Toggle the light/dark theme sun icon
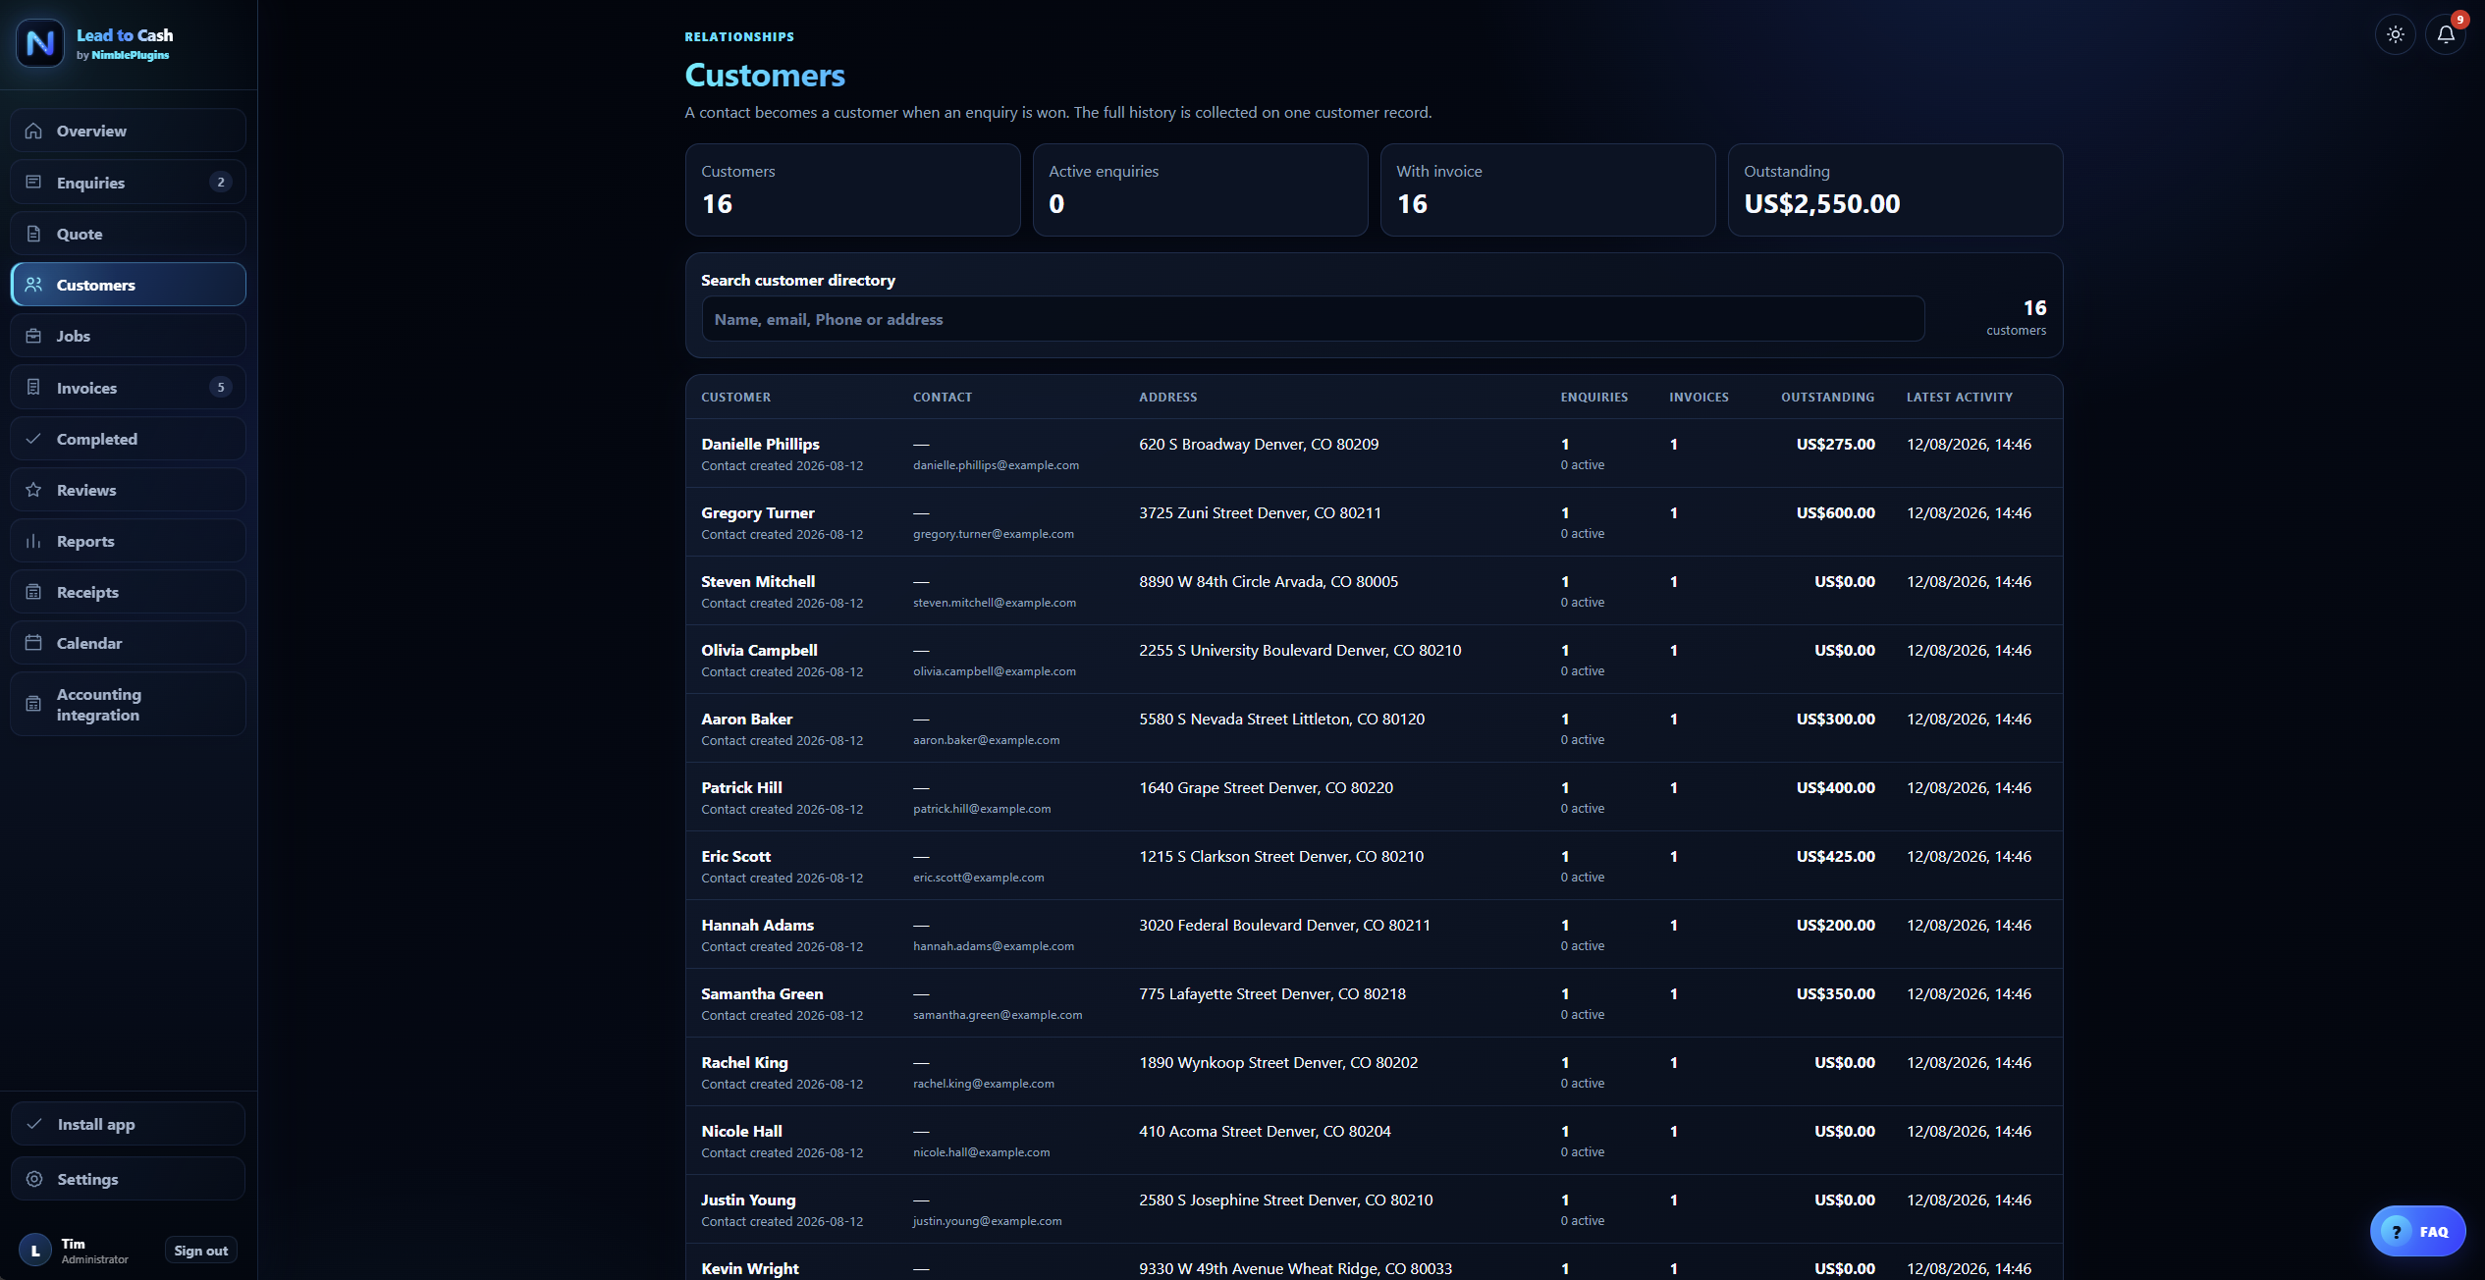Image resolution: width=2485 pixels, height=1280 pixels. tap(2395, 34)
